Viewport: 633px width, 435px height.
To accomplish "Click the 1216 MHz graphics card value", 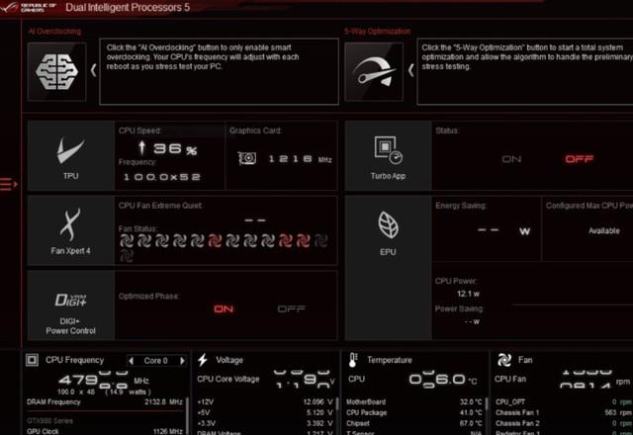I will [x=300, y=159].
